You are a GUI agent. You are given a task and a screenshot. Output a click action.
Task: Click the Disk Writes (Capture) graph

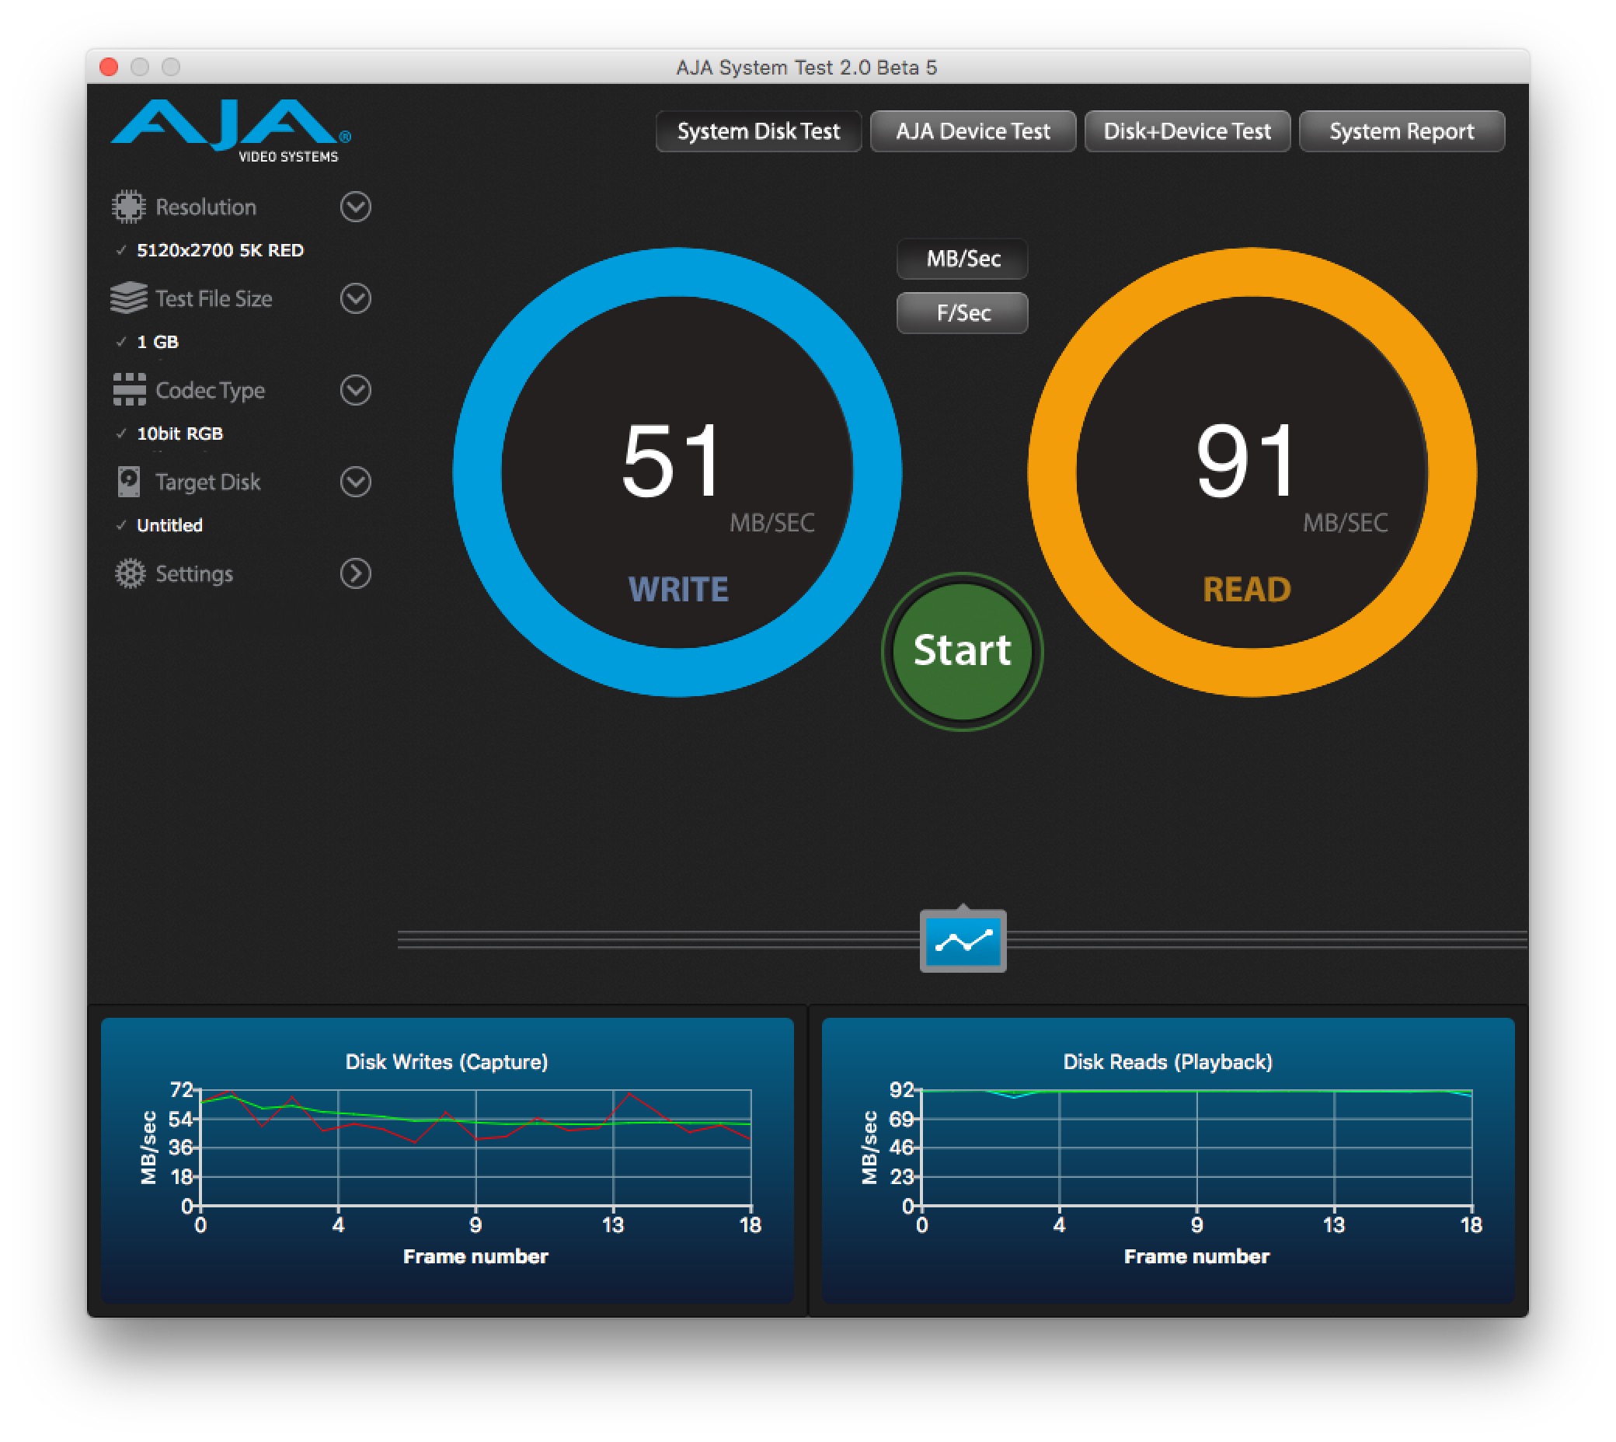[447, 1160]
